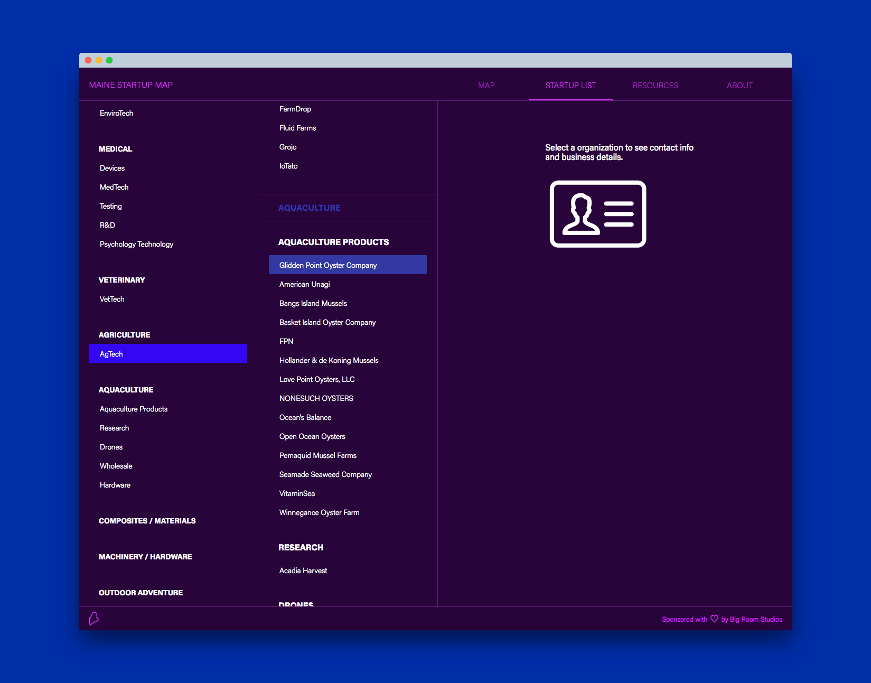Select the R&D category
Screen dimensions: 871x683
pos(107,225)
